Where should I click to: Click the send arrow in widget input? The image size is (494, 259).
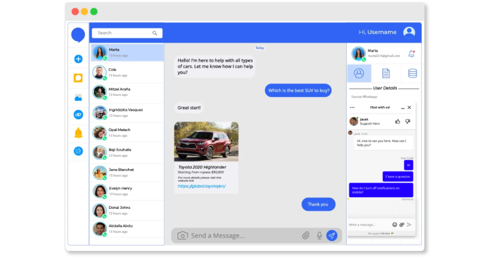[x=409, y=224]
